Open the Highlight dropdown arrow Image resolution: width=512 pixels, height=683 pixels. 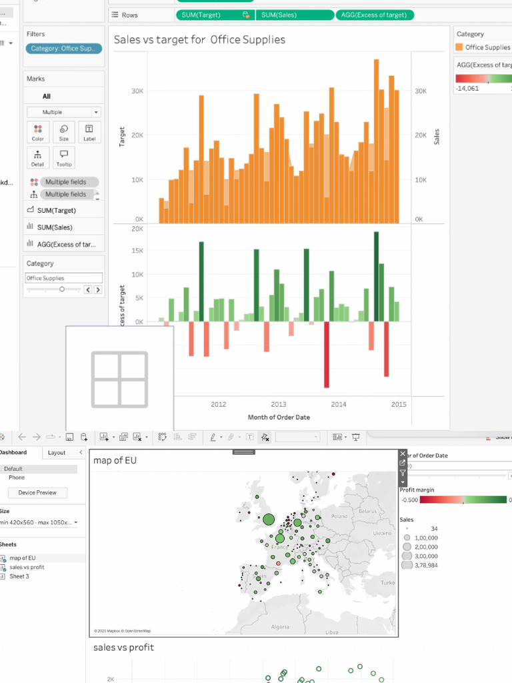(x=221, y=437)
